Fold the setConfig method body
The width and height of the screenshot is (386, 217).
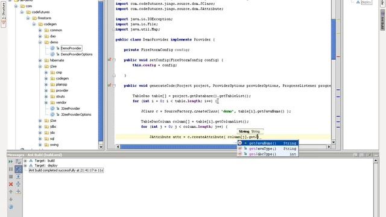pos(114,60)
